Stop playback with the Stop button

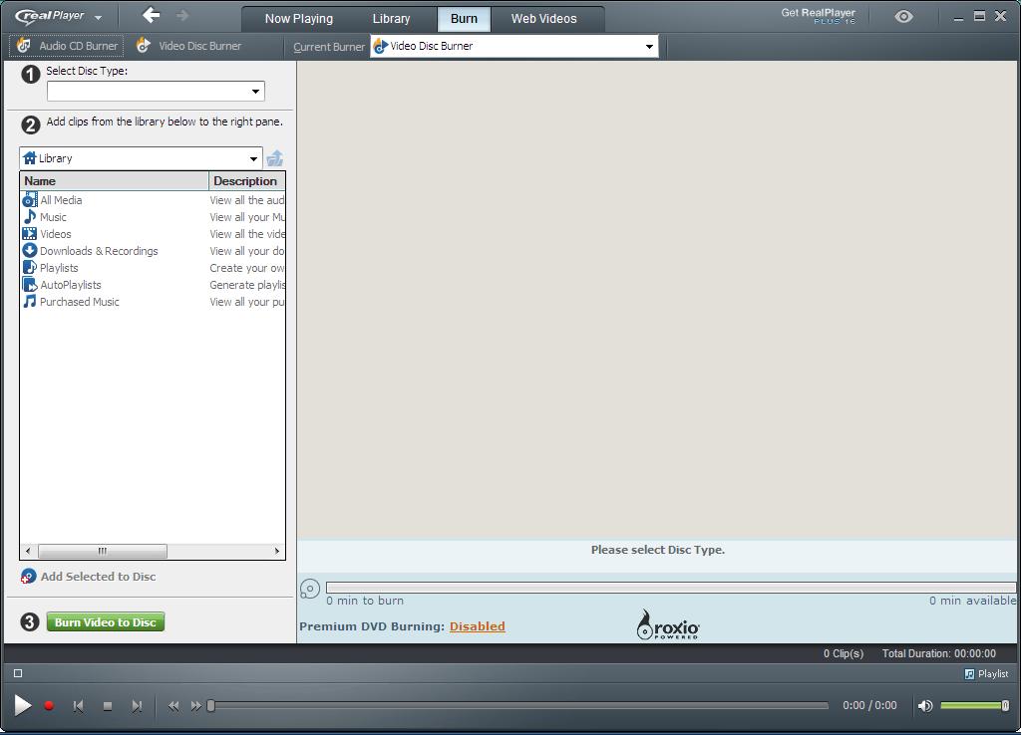[108, 706]
